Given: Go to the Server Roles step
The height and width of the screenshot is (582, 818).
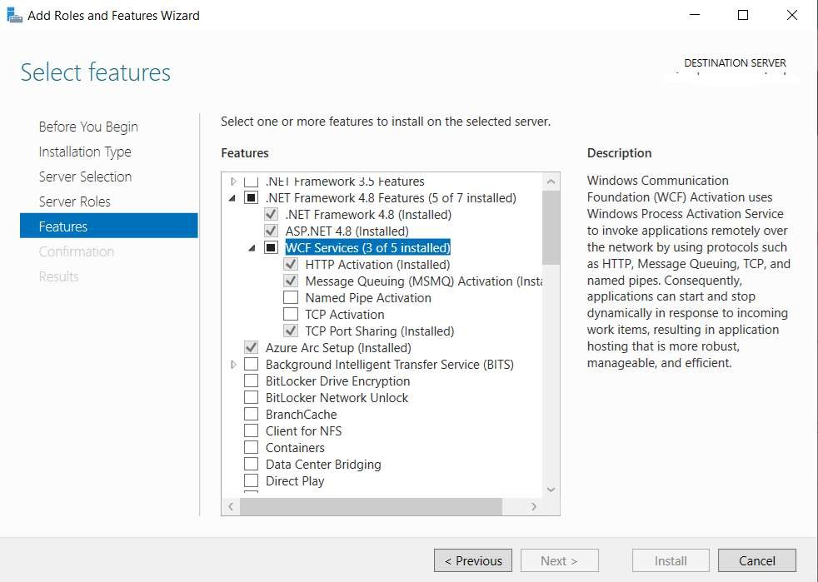Looking at the screenshot, I should [x=74, y=201].
